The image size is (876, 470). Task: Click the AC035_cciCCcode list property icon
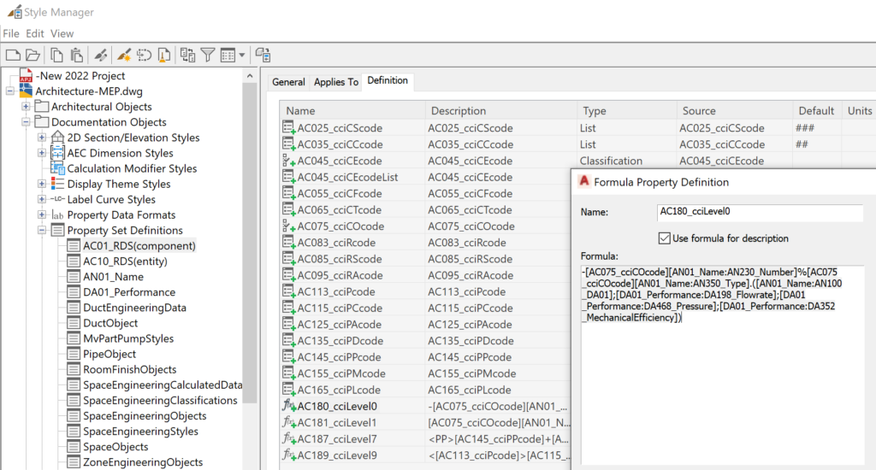tap(289, 144)
